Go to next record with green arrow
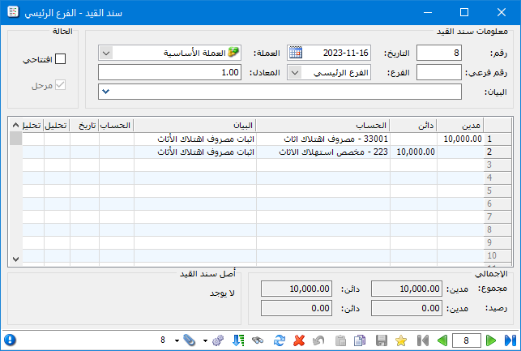Screen dimensions: 521x351 coord(491,340)
